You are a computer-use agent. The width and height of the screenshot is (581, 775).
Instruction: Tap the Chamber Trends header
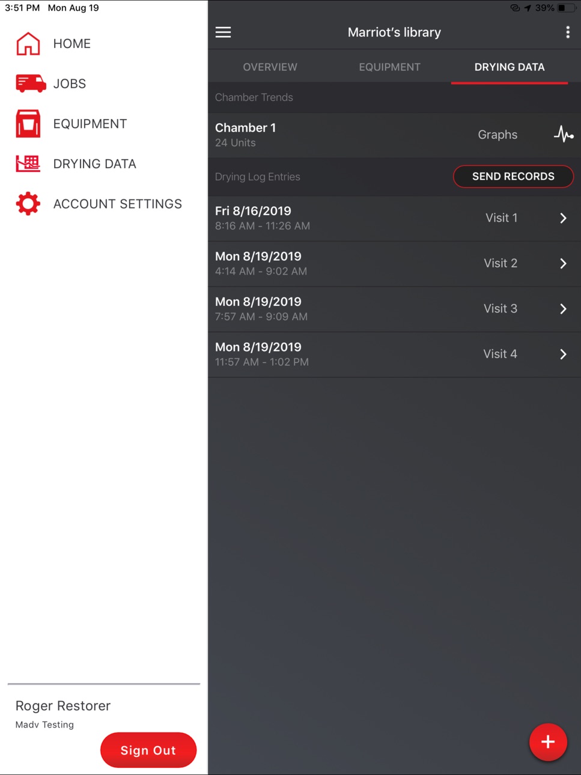(254, 97)
